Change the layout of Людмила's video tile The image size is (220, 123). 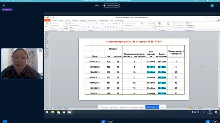pyautogui.click(x=41, y=50)
